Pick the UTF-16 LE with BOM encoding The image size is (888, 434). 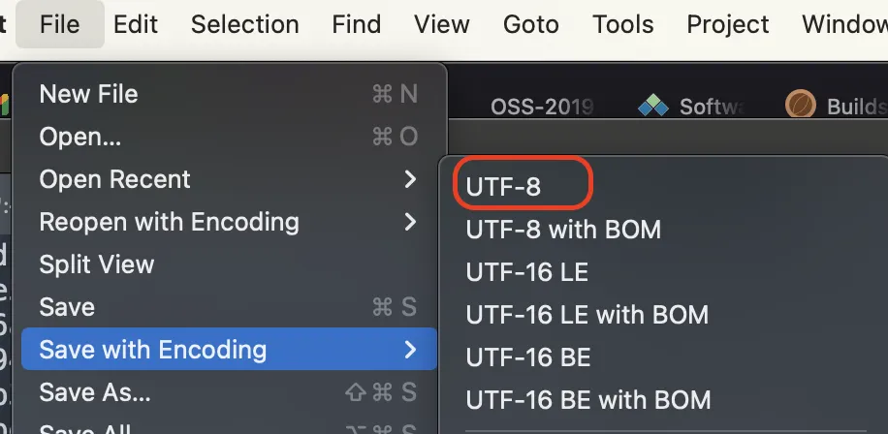click(587, 315)
